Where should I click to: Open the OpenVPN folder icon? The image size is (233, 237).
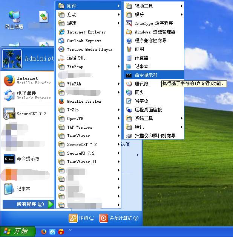coord(61,118)
